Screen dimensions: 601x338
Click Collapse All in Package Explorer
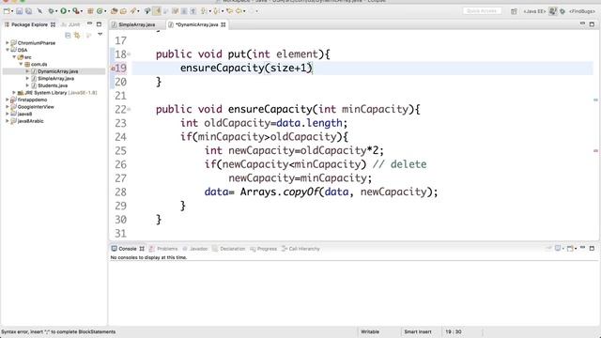click(68, 36)
